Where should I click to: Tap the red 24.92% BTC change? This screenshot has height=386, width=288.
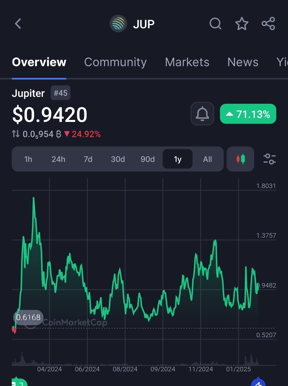pyautogui.click(x=82, y=134)
